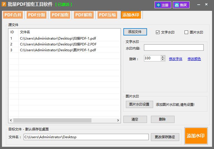
Task: Switch to the PDF分割 tab
Action: point(36,15)
